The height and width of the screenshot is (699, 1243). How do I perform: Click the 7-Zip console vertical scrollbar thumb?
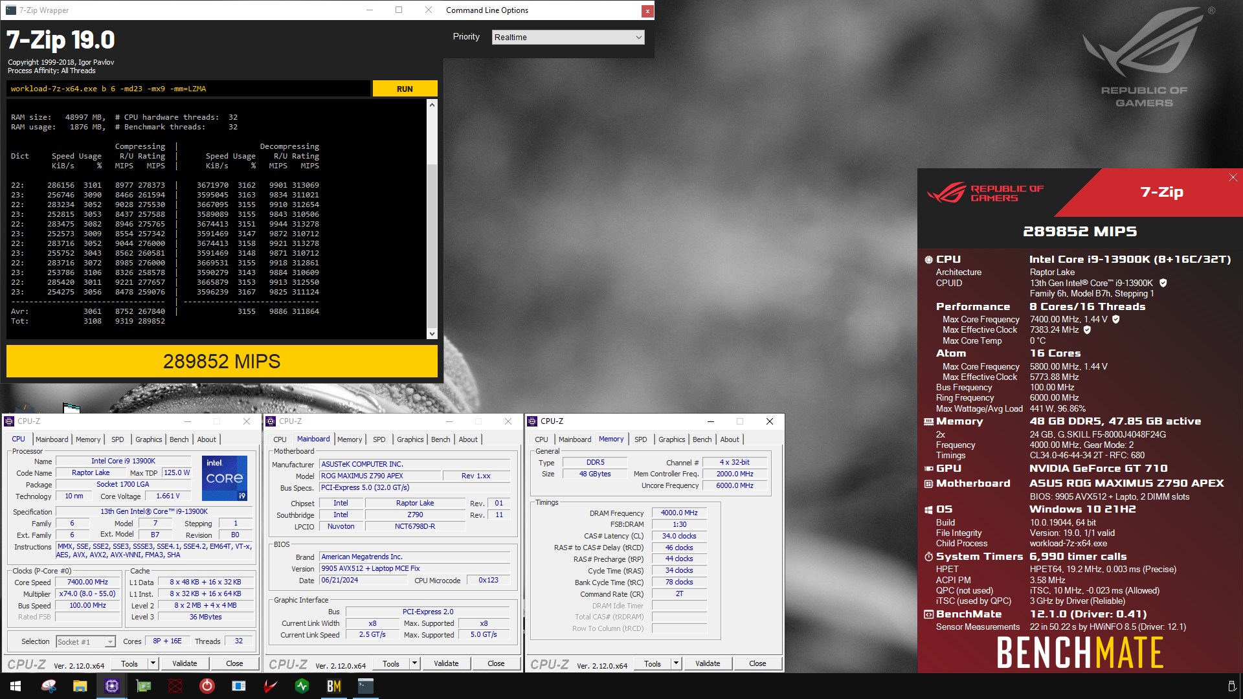[432, 246]
